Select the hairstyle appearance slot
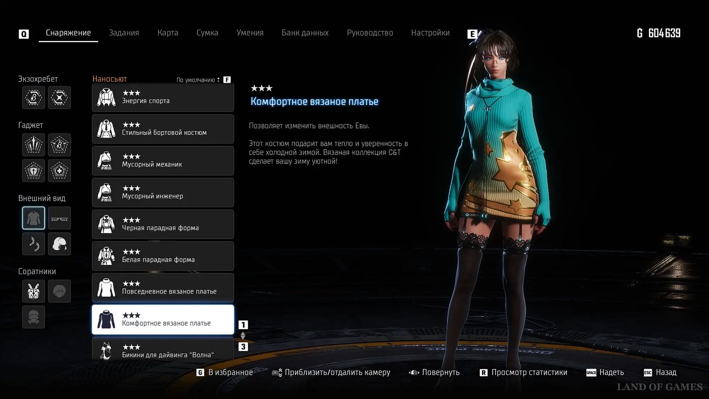Image resolution: width=709 pixels, height=399 pixels. pos(59,244)
